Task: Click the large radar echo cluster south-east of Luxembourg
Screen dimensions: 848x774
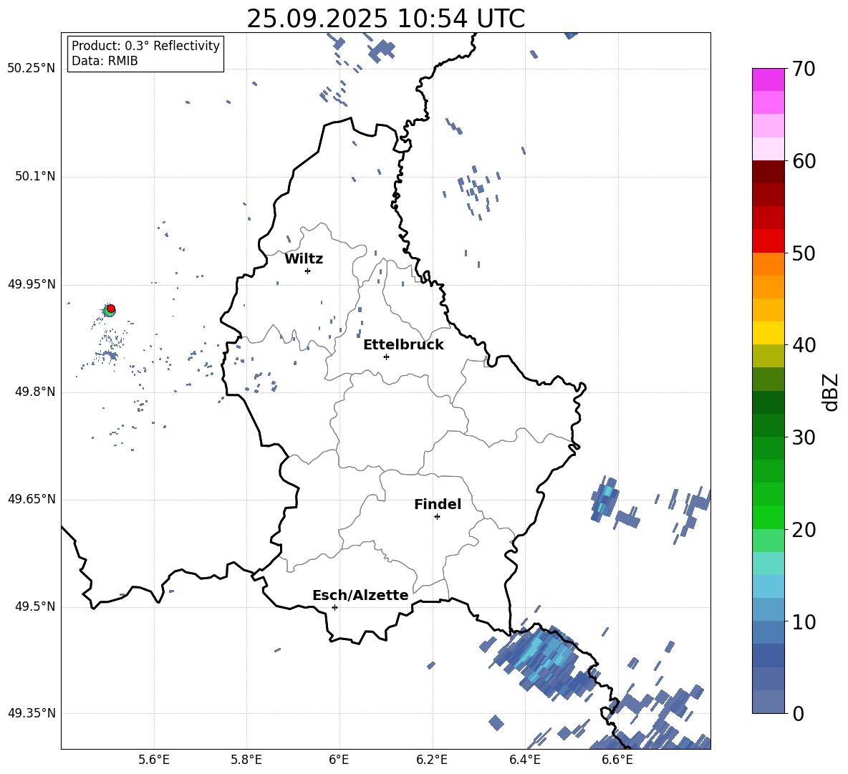Action: point(544,662)
